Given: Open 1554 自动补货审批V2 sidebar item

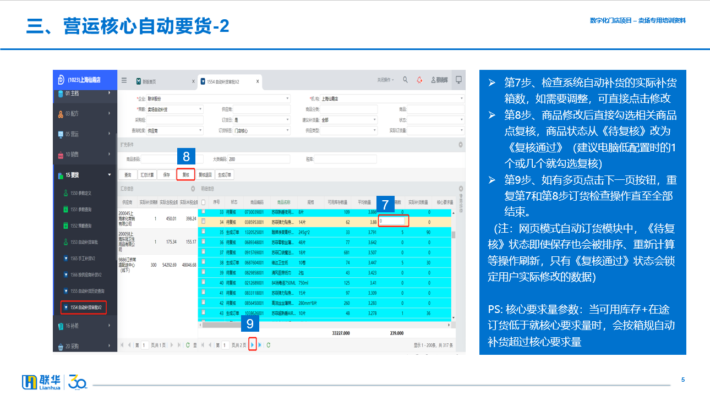Looking at the screenshot, I should click(84, 307).
